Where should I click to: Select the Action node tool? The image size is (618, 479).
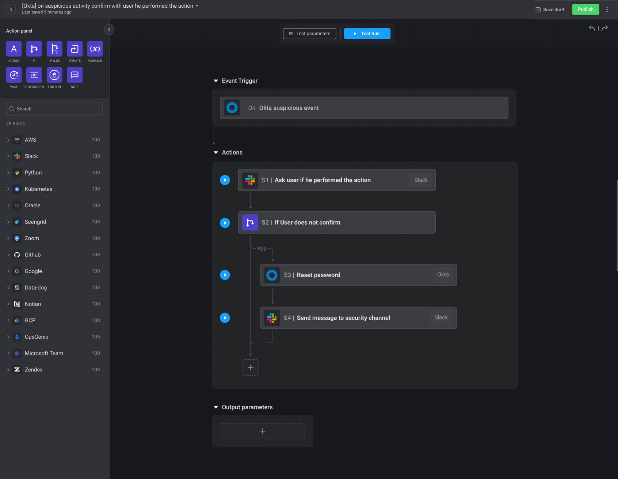pyautogui.click(x=14, y=49)
